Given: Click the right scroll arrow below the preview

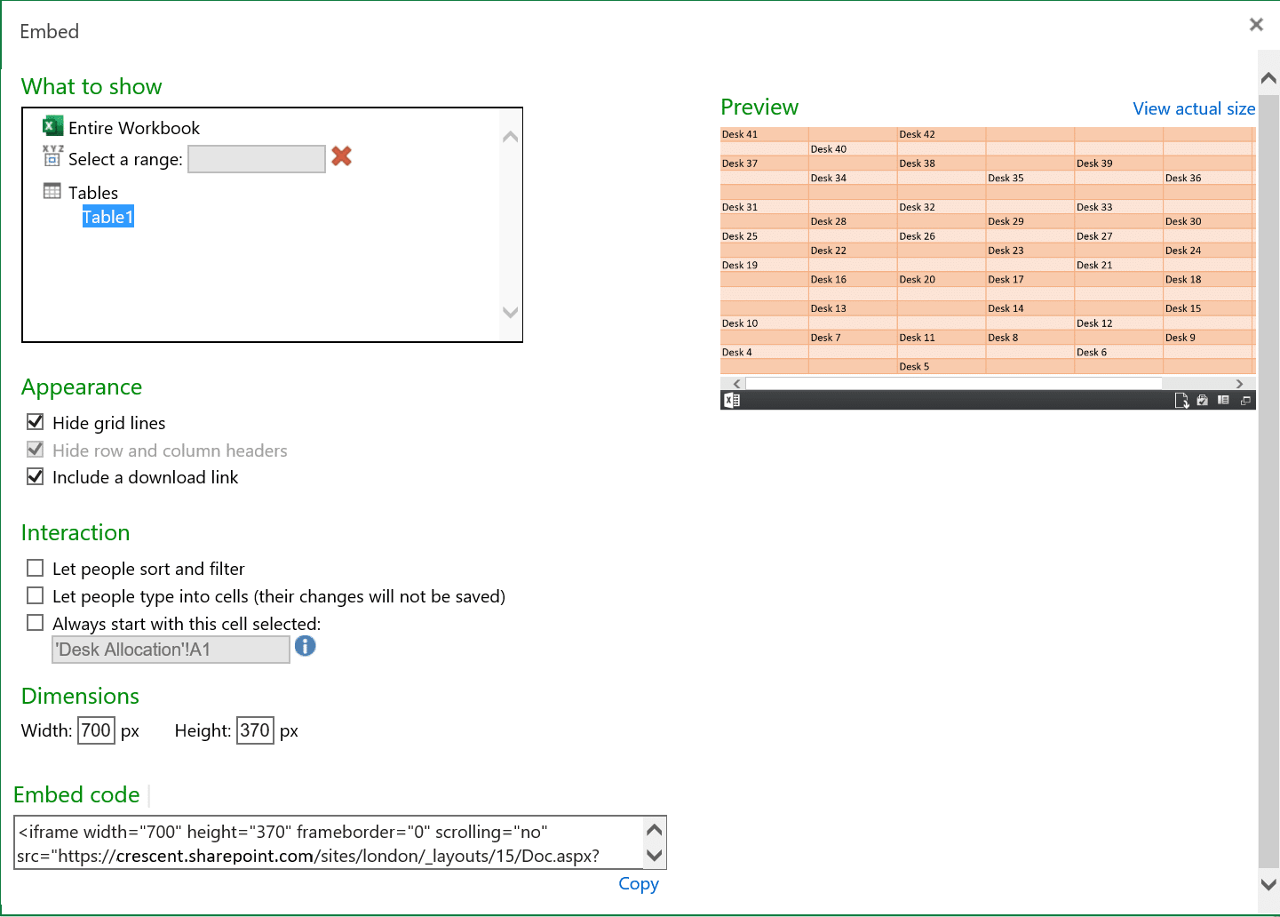Looking at the screenshot, I should point(1239,383).
